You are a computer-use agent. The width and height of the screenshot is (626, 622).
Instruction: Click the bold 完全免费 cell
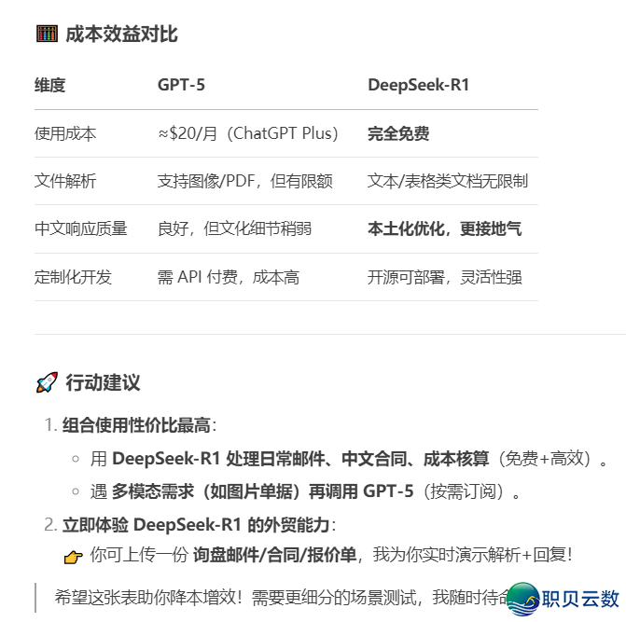pos(398,133)
